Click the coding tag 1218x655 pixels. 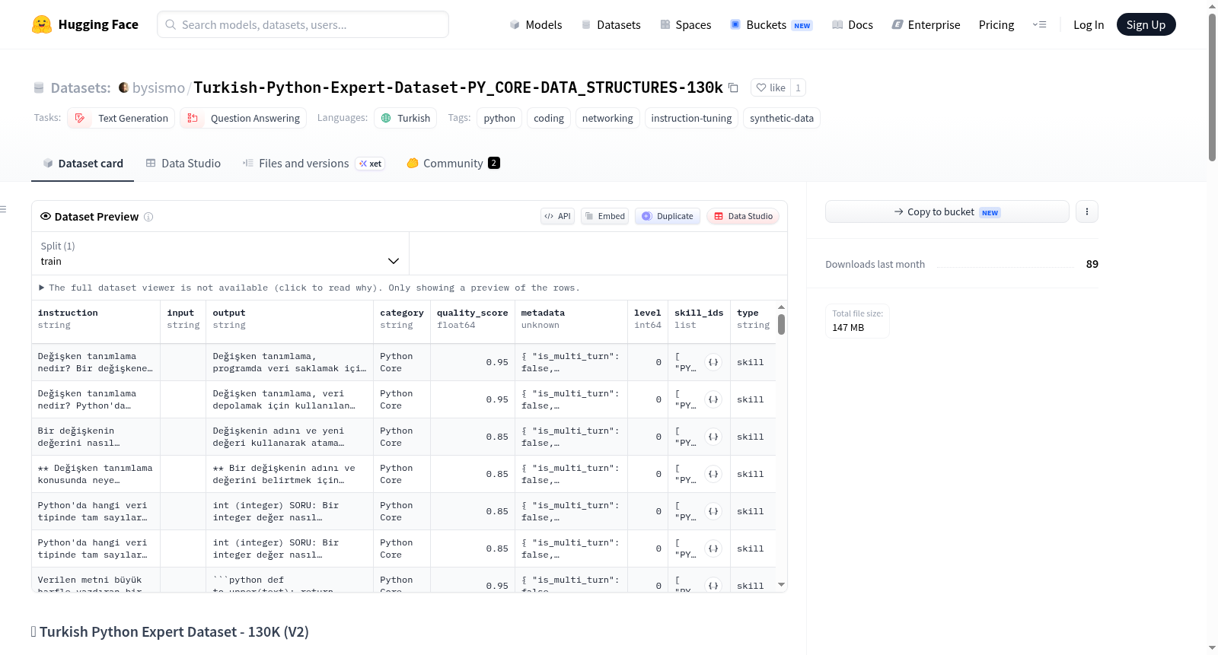549,118
